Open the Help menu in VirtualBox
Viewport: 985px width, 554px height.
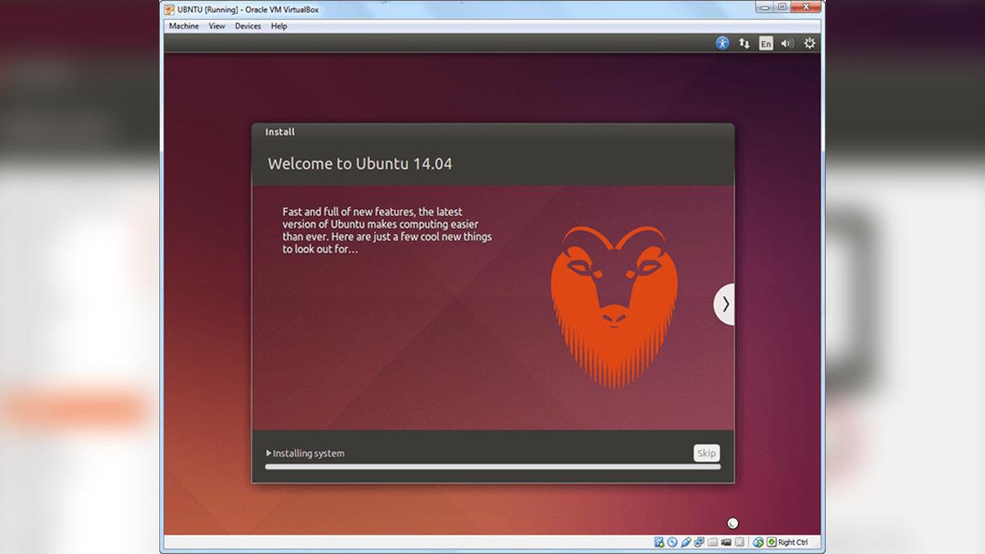(x=278, y=25)
